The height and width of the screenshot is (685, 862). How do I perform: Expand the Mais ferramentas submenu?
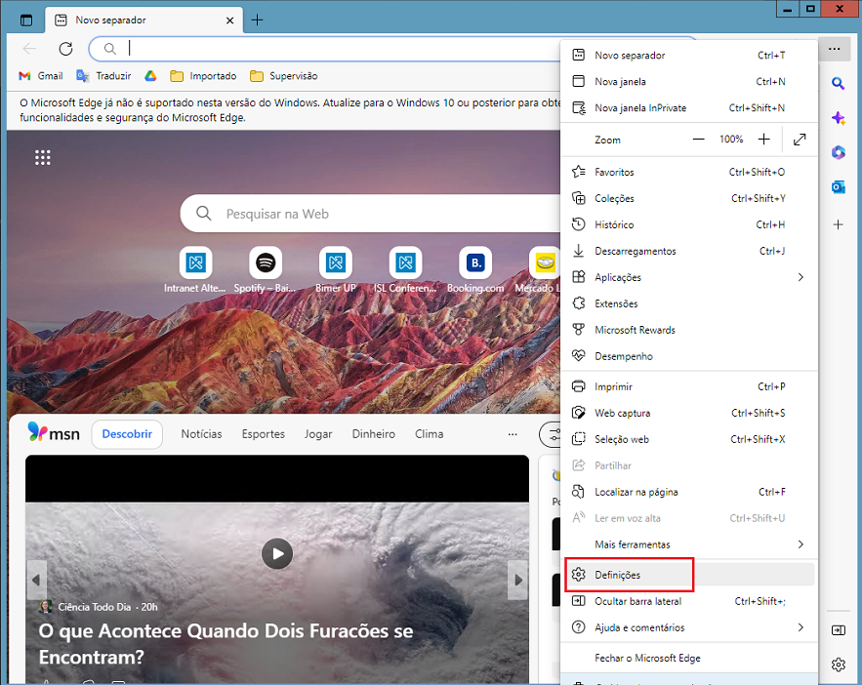pos(800,544)
